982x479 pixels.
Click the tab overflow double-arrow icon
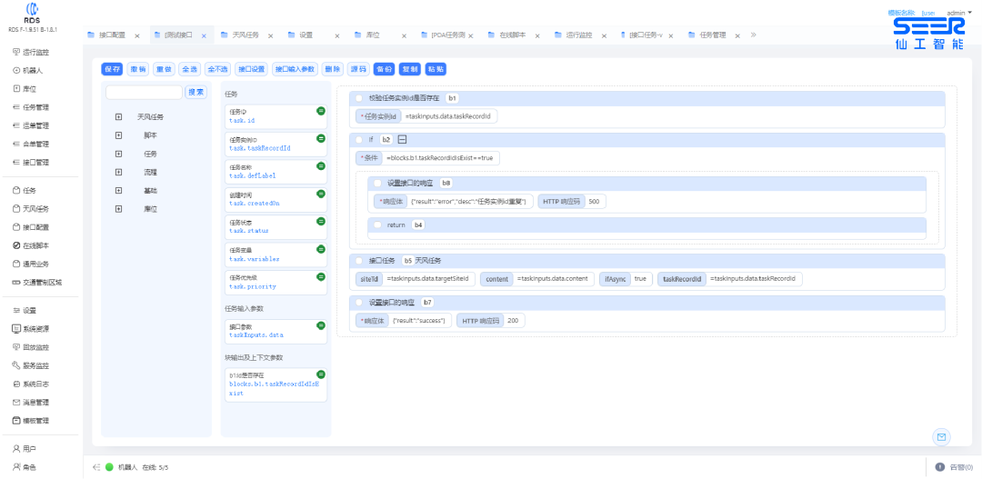point(753,35)
